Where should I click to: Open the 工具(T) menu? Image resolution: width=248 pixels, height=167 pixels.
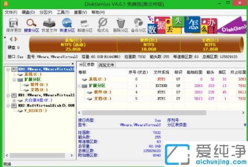(63, 12)
